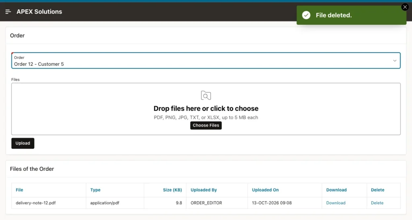The image size is (412, 220).
Task: Expand the Order select list chevron
Action: tap(395, 61)
